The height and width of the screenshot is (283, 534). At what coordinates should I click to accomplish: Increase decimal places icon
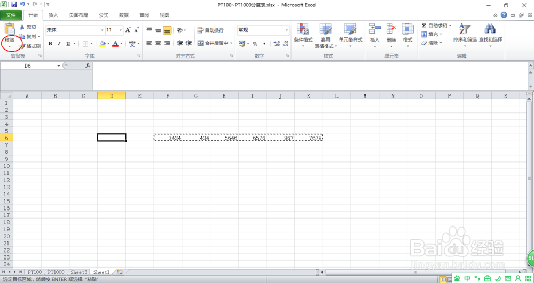[x=277, y=44]
